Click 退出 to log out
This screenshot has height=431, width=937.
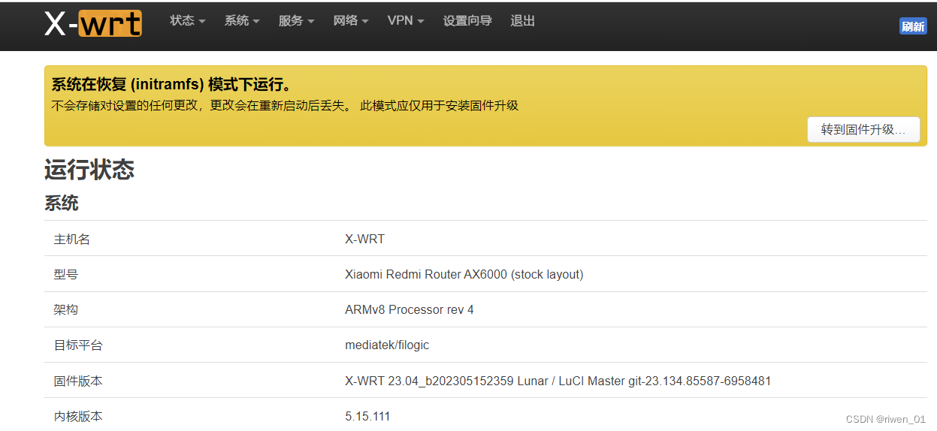point(522,21)
